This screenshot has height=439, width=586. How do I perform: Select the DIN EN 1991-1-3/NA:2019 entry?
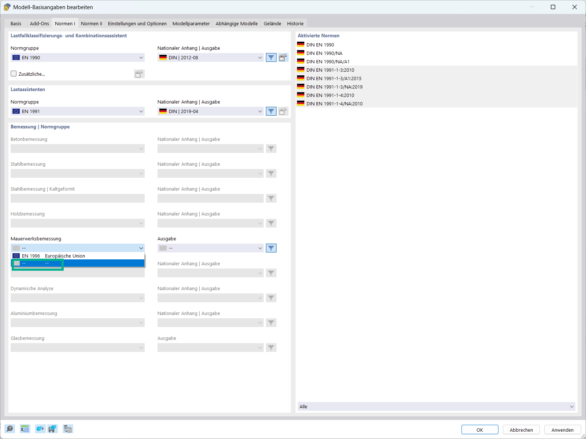[x=437, y=87]
